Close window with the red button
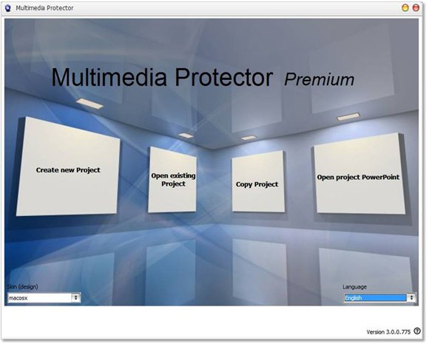429x347 pixels. [416, 7]
